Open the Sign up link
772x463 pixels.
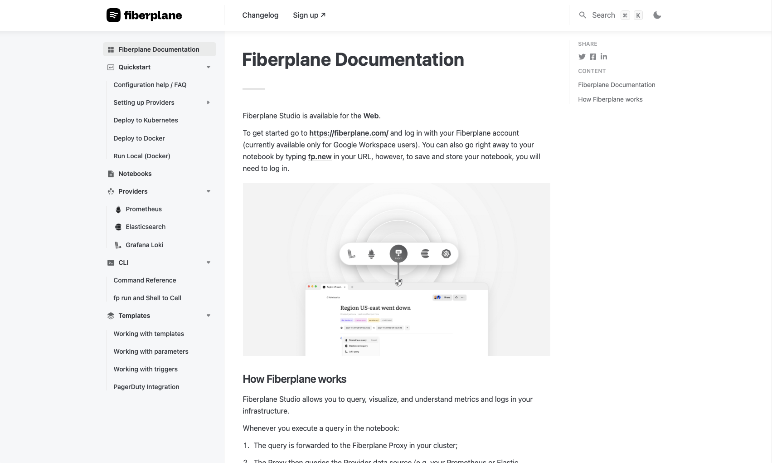point(309,15)
